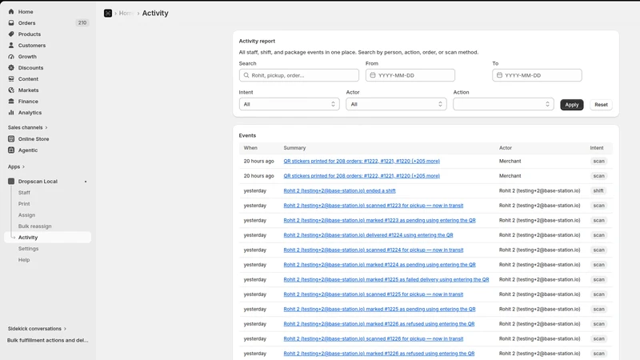The height and width of the screenshot is (360, 640).
Task: Open 'scanned #1226 for pickup' link
Action: click(x=374, y=338)
